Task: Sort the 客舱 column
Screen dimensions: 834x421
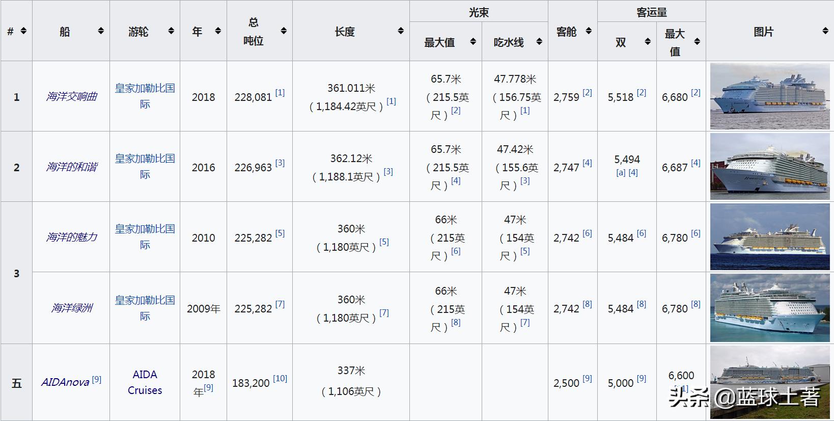Action: coord(589,31)
